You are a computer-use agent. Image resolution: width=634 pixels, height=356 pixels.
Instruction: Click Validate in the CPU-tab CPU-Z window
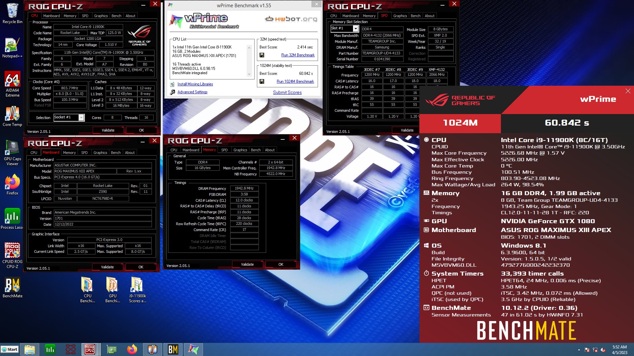click(x=108, y=130)
